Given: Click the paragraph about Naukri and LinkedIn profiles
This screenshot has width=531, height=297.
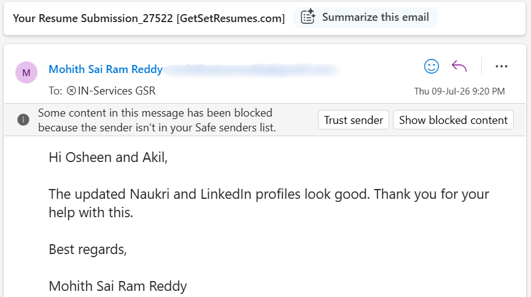Looking at the screenshot, I should click(269, 203).
